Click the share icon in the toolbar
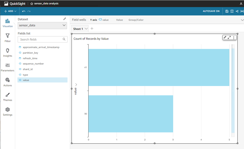 (237, 11)
